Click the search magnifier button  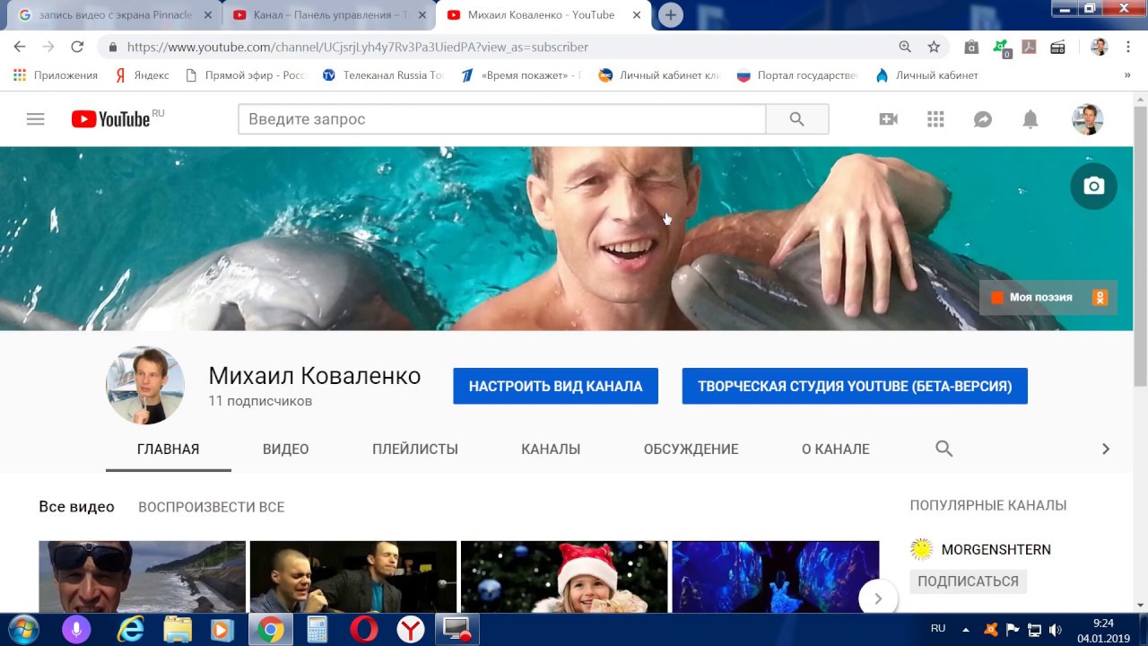tap(796, 119)
